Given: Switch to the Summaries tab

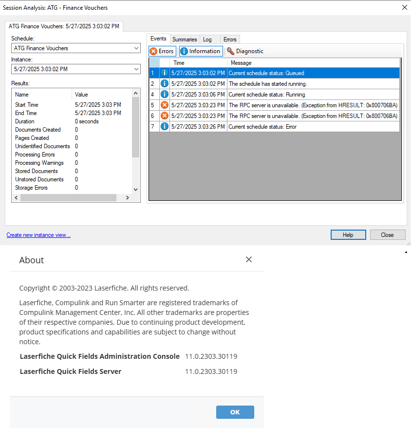Looking at the screenshot, I should pos(185,39).
